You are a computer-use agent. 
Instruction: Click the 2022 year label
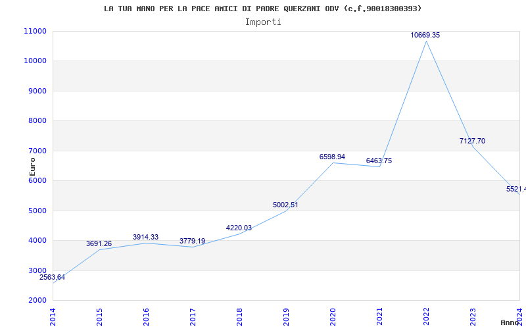click(x=426, y=316)
